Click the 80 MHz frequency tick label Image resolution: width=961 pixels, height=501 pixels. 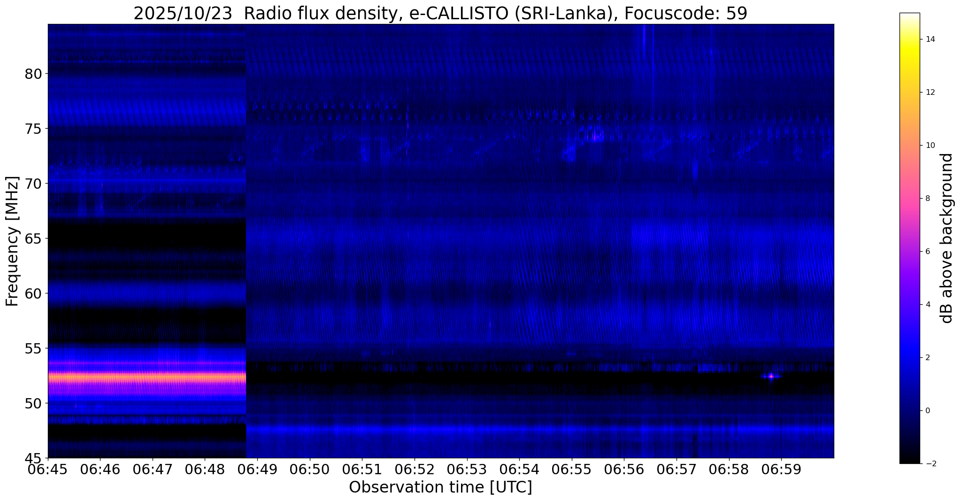pyautogui.click(x=33, y=74)
